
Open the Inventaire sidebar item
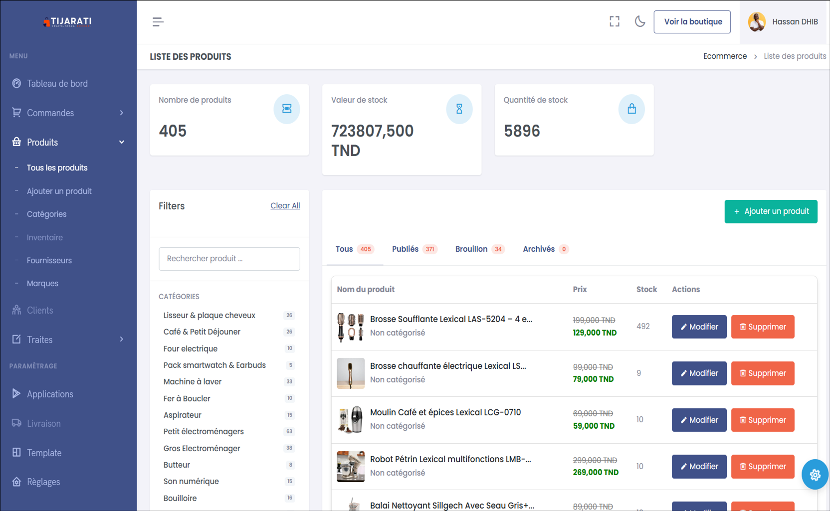coord(45,237)
